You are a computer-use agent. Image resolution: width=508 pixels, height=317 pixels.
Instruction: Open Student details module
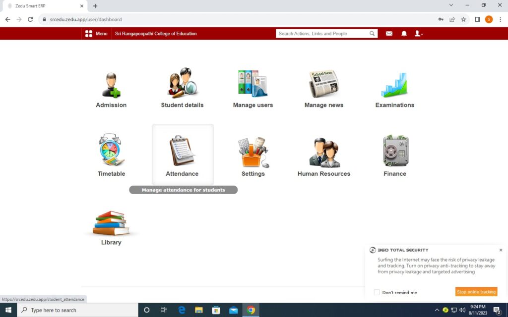(182, 83)
